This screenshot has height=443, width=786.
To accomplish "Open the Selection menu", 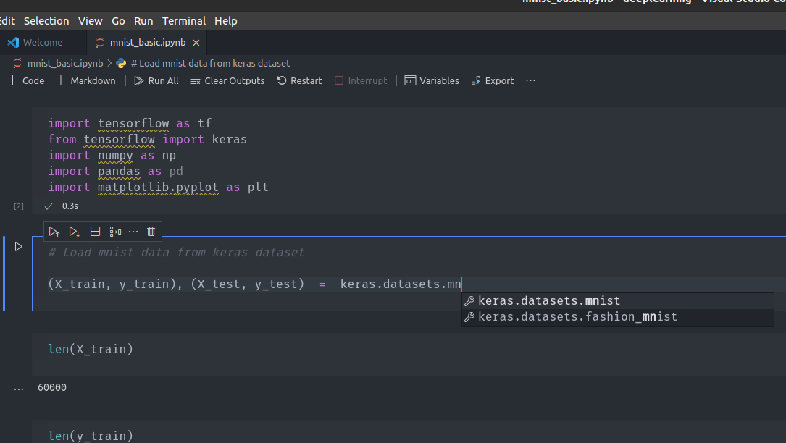I will (x=46, y=21).
